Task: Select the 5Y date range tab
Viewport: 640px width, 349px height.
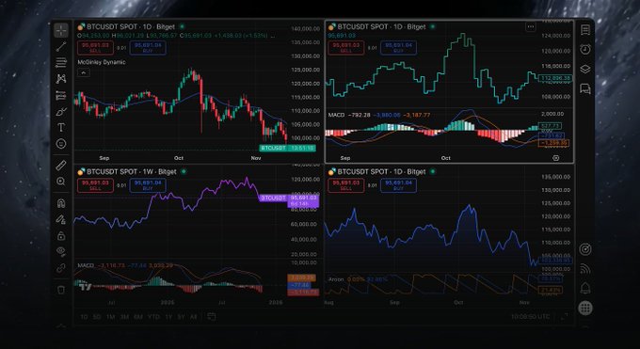Action: [181, 317]
